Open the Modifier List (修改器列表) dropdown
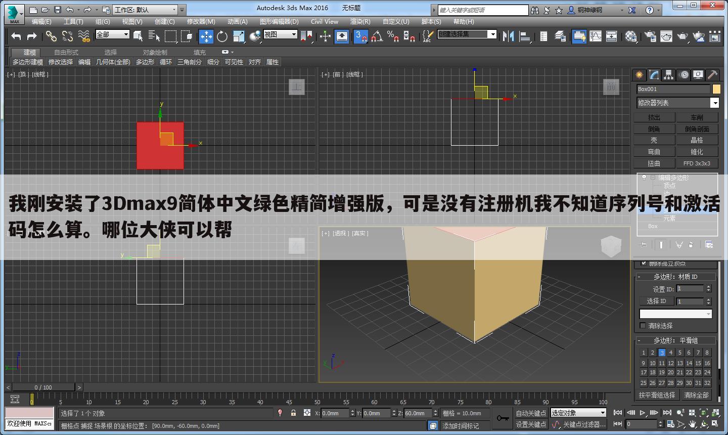The width and height of the screenshot is (728, 435). coord(677,103)
